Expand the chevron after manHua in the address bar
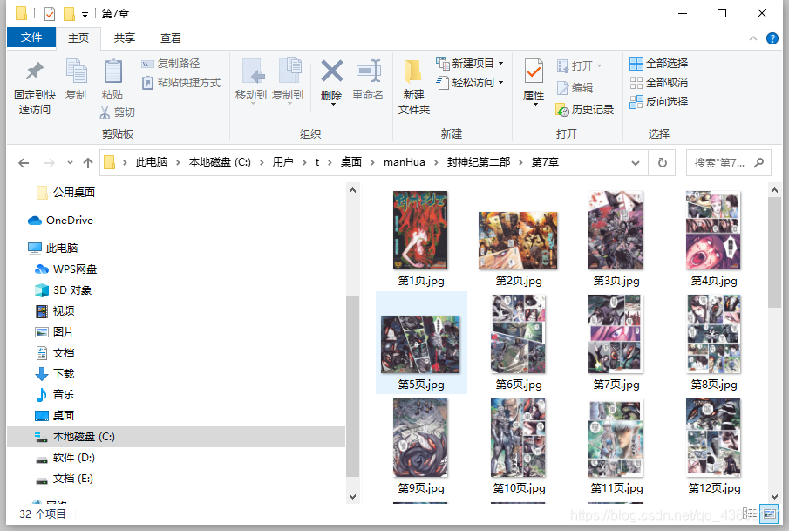The width and height of the screenshot is (789, 531). (x=436, y=162)
